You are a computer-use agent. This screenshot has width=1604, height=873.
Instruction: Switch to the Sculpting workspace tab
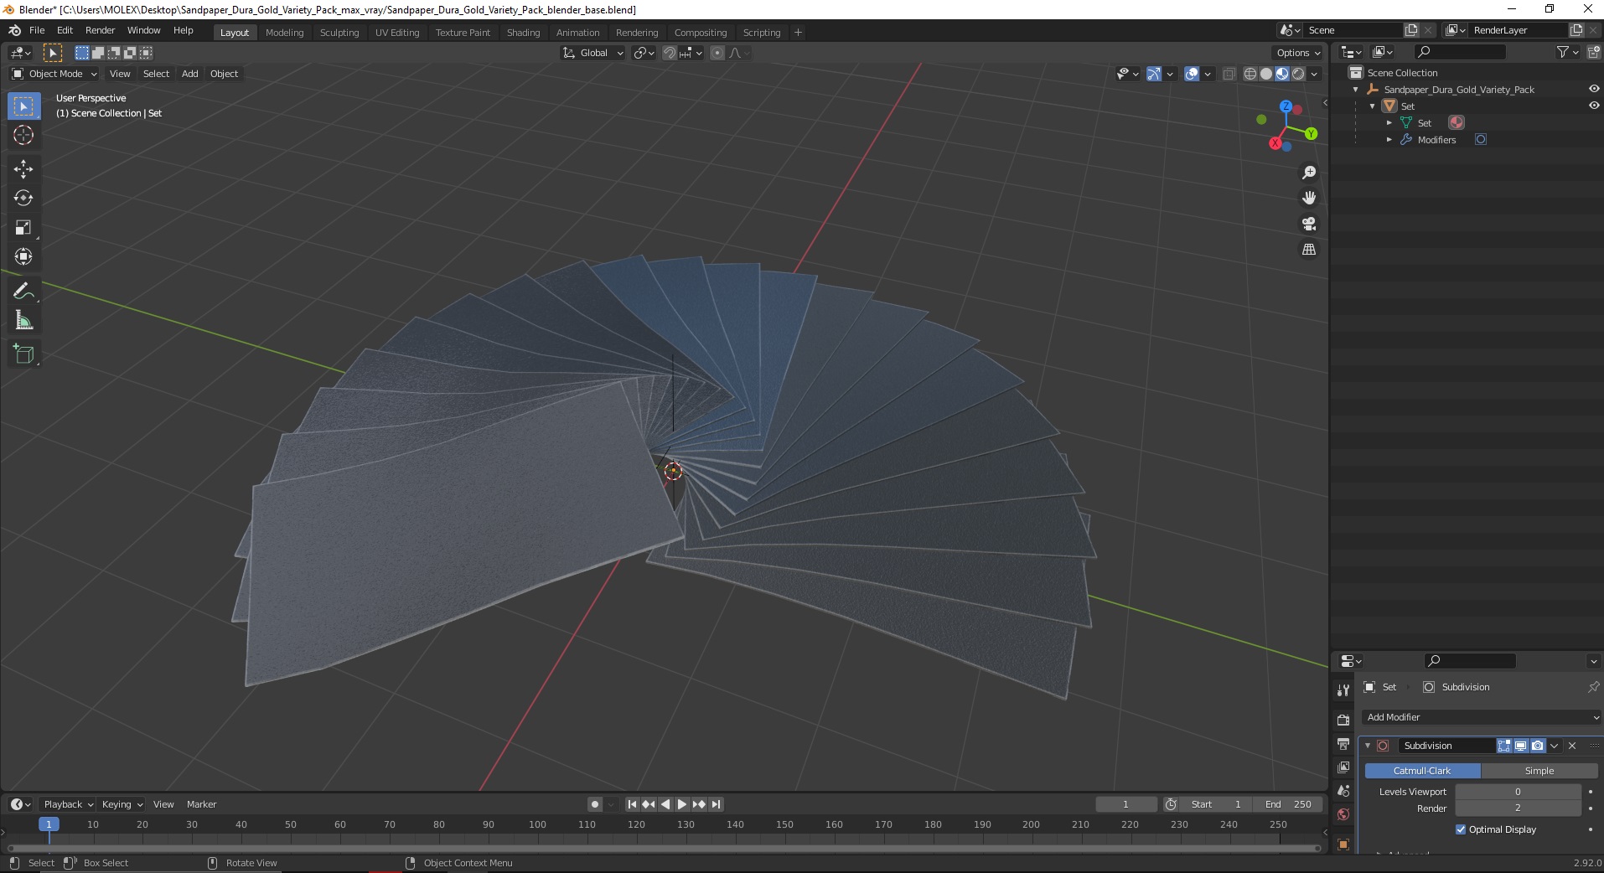pyautogui.click(x=339, y=33)
